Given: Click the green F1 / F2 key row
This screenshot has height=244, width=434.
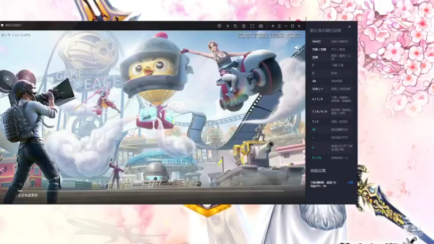Looking at the screenshot, I should (331, 158).
